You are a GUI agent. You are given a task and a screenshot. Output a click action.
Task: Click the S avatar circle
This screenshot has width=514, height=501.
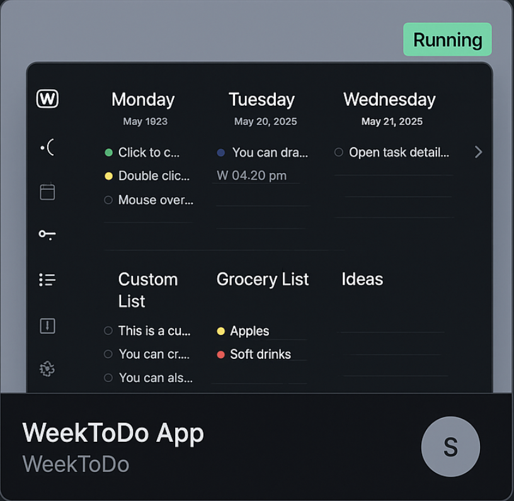pos(451,447)
